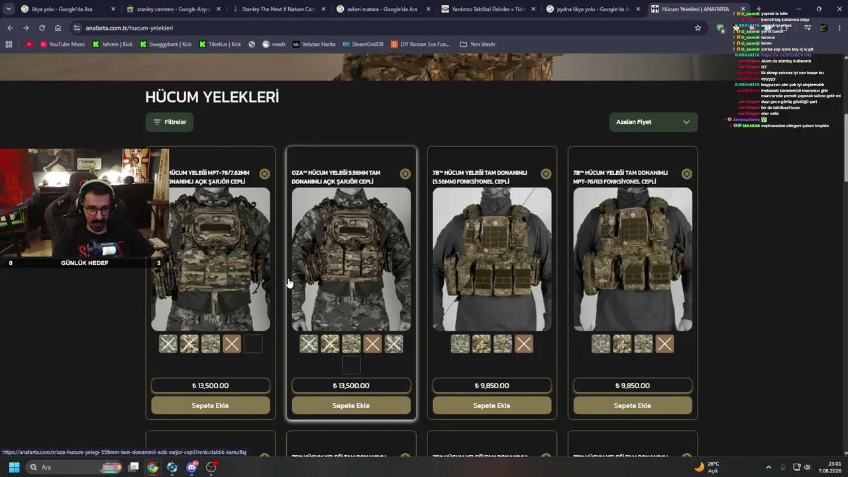Click the crosshair icon on the OZA 5.56MM vest card

point(405,174)
